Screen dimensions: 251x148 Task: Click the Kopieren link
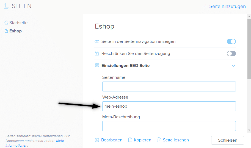coord(142,140)
